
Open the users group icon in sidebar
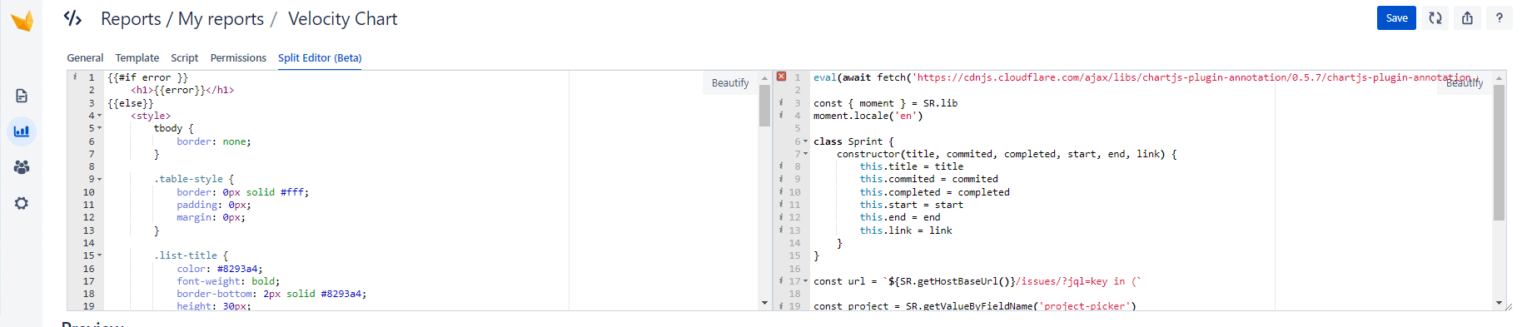pyautogui.click(x=22, y=167)
